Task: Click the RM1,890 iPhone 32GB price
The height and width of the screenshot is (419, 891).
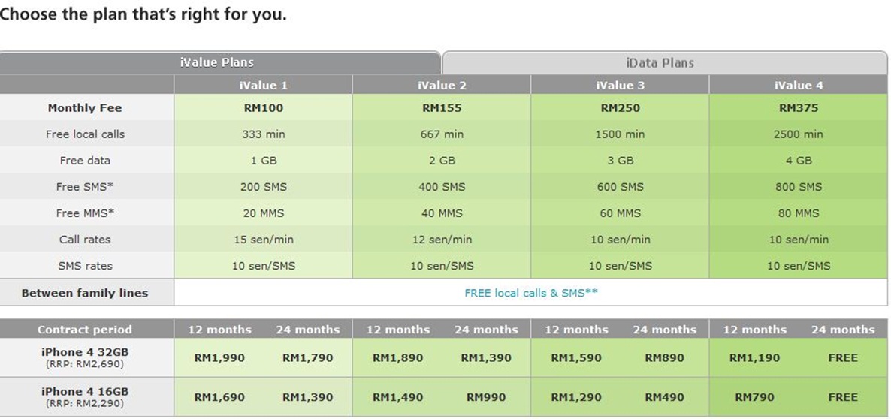Action: click(397, 358)
